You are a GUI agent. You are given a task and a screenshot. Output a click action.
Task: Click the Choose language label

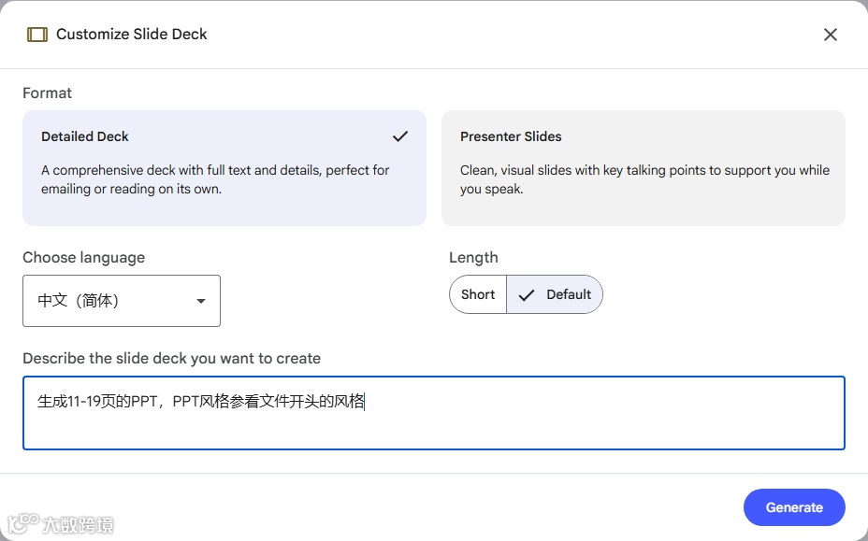coord(83,258)
